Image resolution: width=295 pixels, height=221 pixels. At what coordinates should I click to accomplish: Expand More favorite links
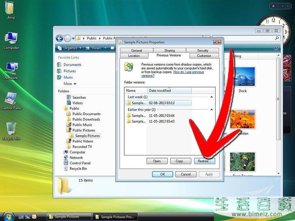70,84
